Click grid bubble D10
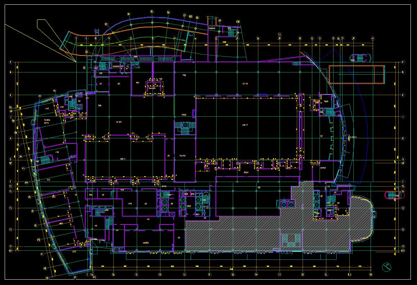The width and height of the screenshot is (417, 285). (x=238, y=22)
